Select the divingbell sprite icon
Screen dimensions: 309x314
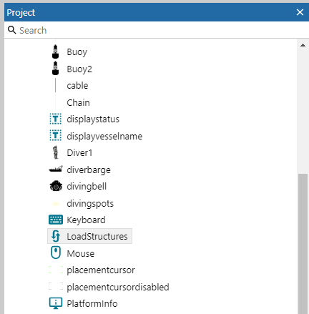(x=56, y=186)
